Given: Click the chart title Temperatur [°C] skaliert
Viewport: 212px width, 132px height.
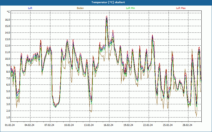Looking at the screenshot, I should coord(108,2).
